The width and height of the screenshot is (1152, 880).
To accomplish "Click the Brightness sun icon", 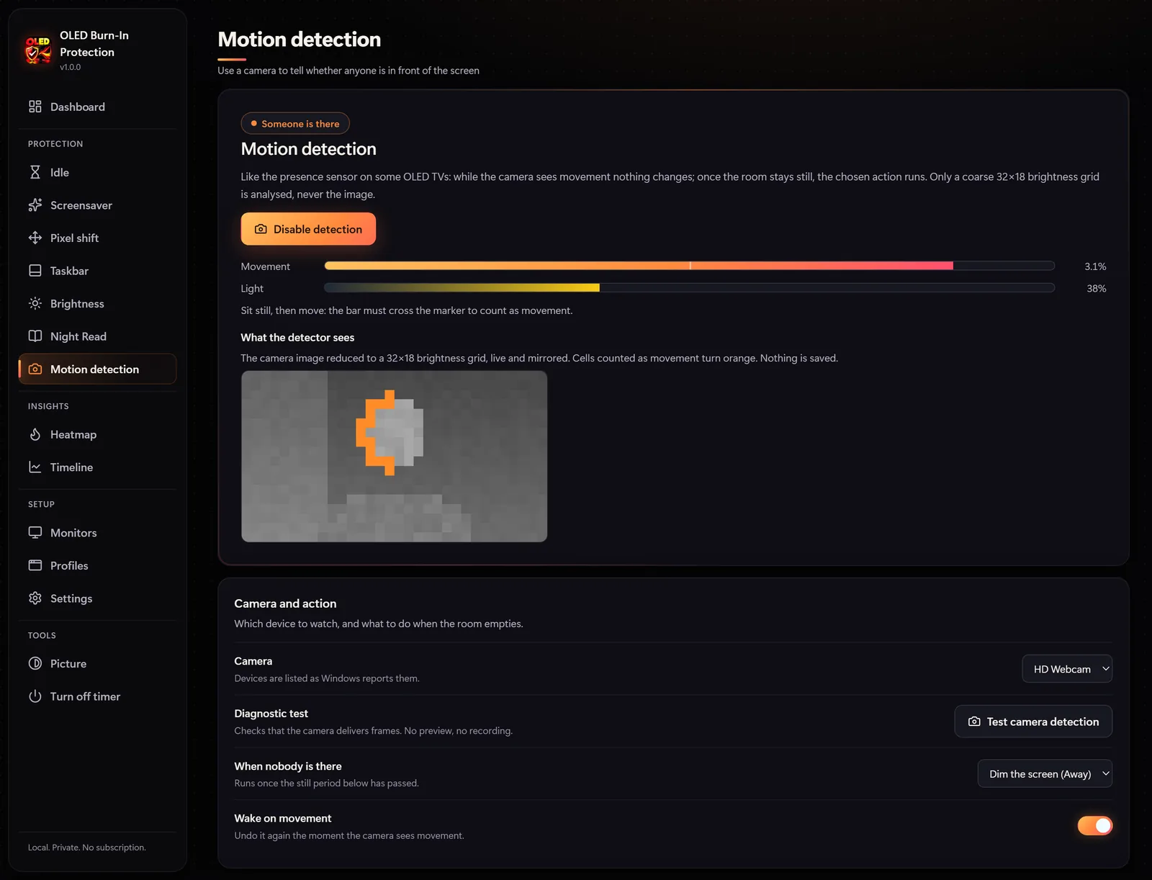I will [35, 303].
